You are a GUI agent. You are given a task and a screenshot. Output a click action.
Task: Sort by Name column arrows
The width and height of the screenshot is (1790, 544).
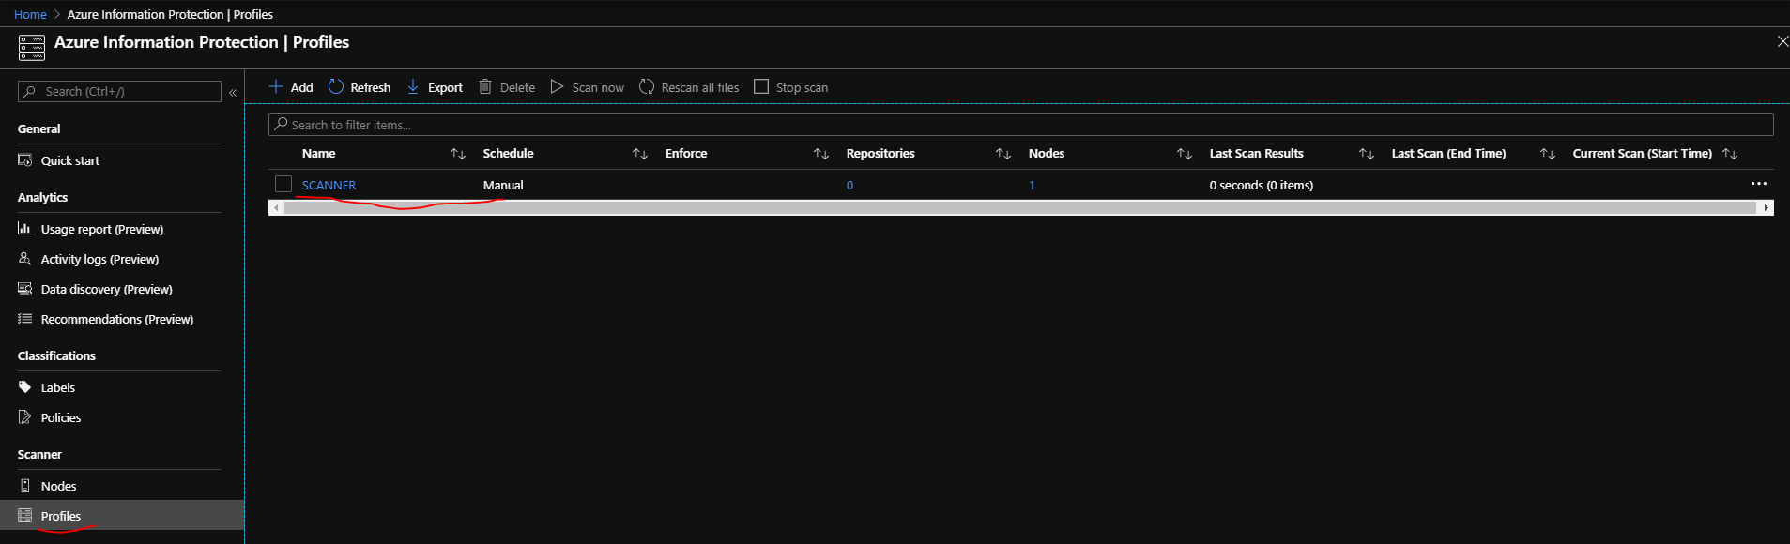(x=458, y=154)
